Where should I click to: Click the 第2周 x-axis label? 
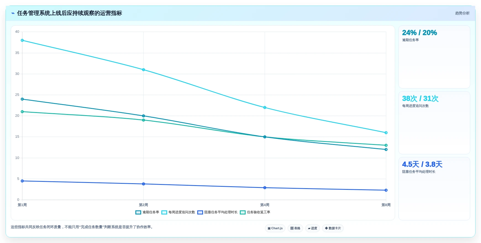[143, 205]
